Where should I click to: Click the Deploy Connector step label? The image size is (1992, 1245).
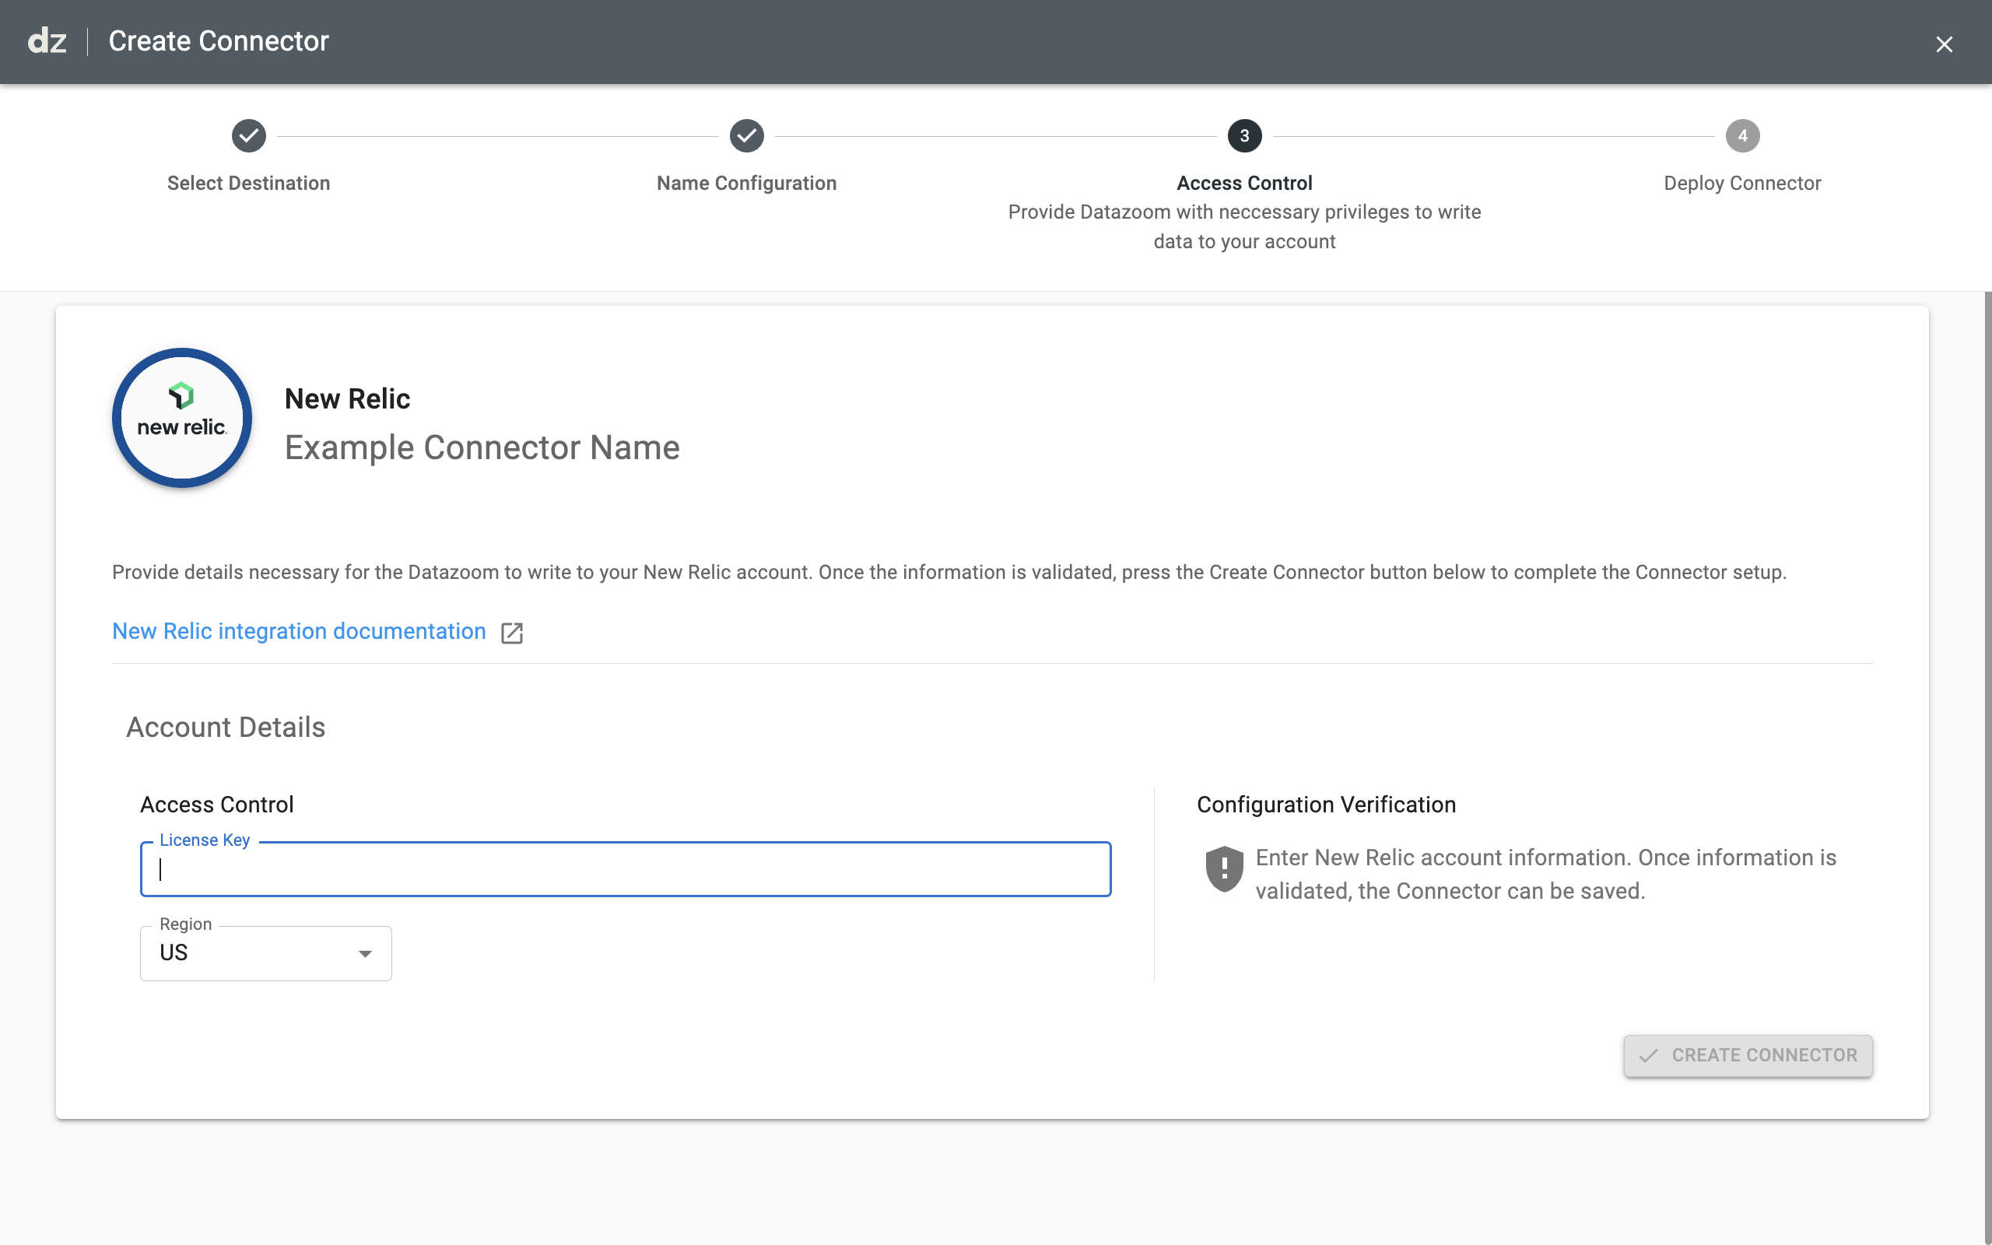point(1742,183)
